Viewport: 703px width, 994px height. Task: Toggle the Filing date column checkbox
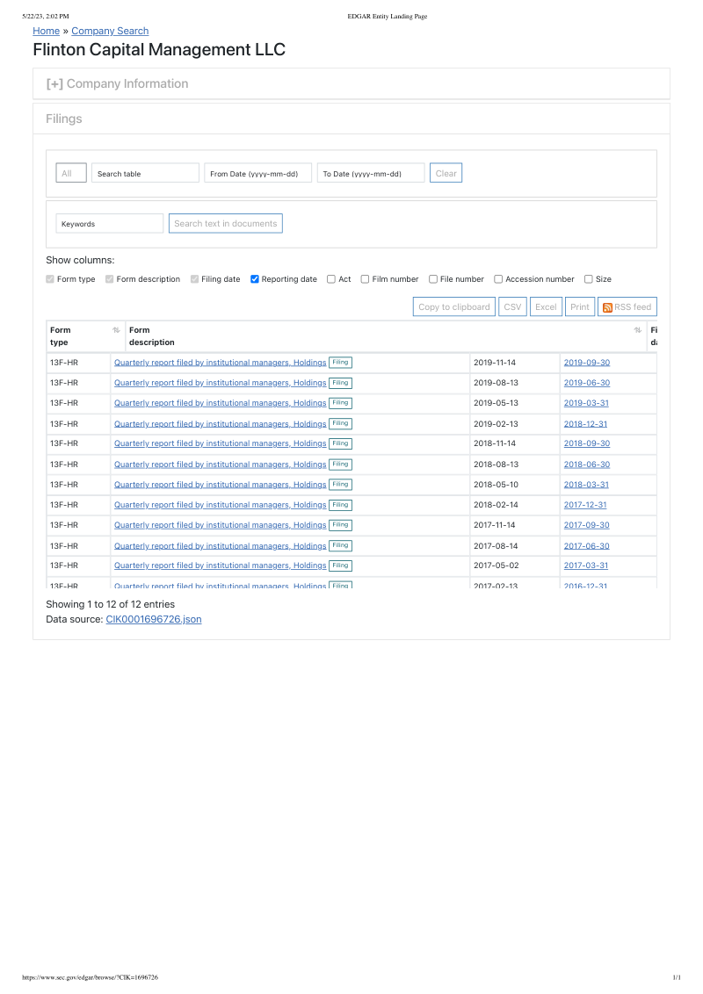tap(195, 279)
